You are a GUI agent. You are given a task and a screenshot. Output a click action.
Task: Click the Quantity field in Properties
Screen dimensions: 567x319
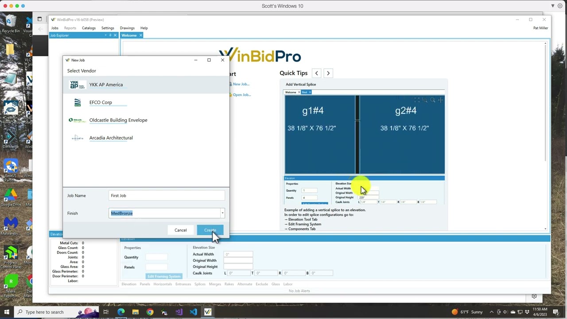[x=157, y=257]
